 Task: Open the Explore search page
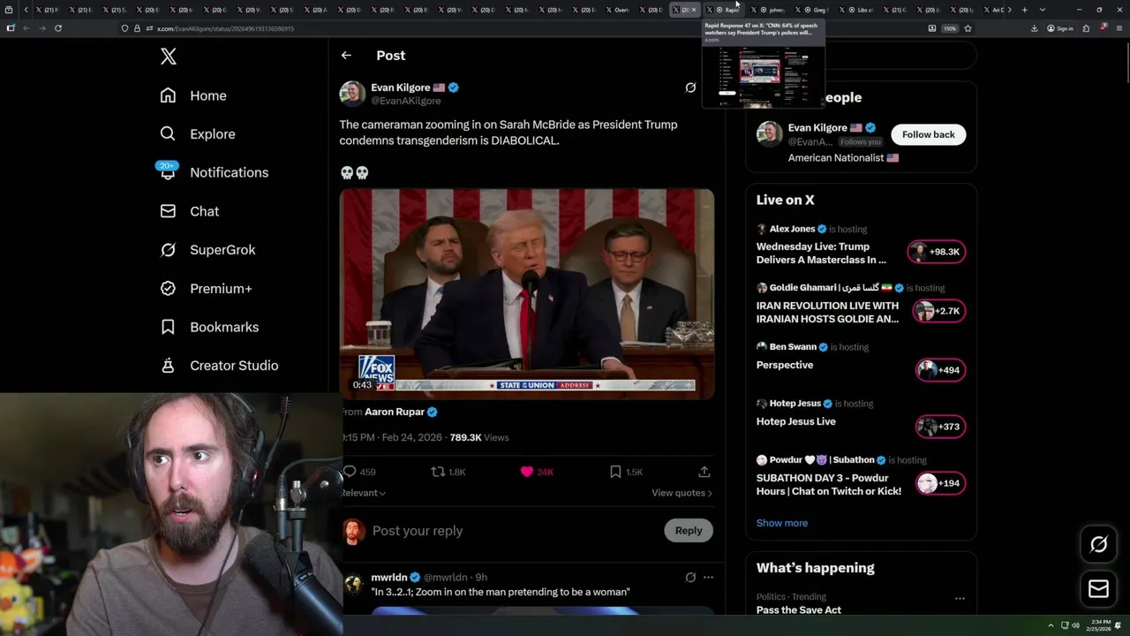tap(197, 134)
